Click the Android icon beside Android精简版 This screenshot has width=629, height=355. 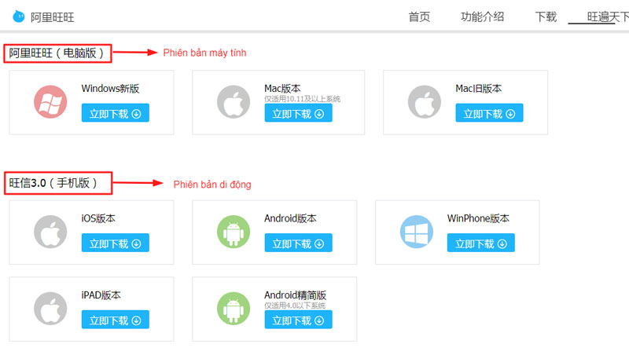pos(234,309)
